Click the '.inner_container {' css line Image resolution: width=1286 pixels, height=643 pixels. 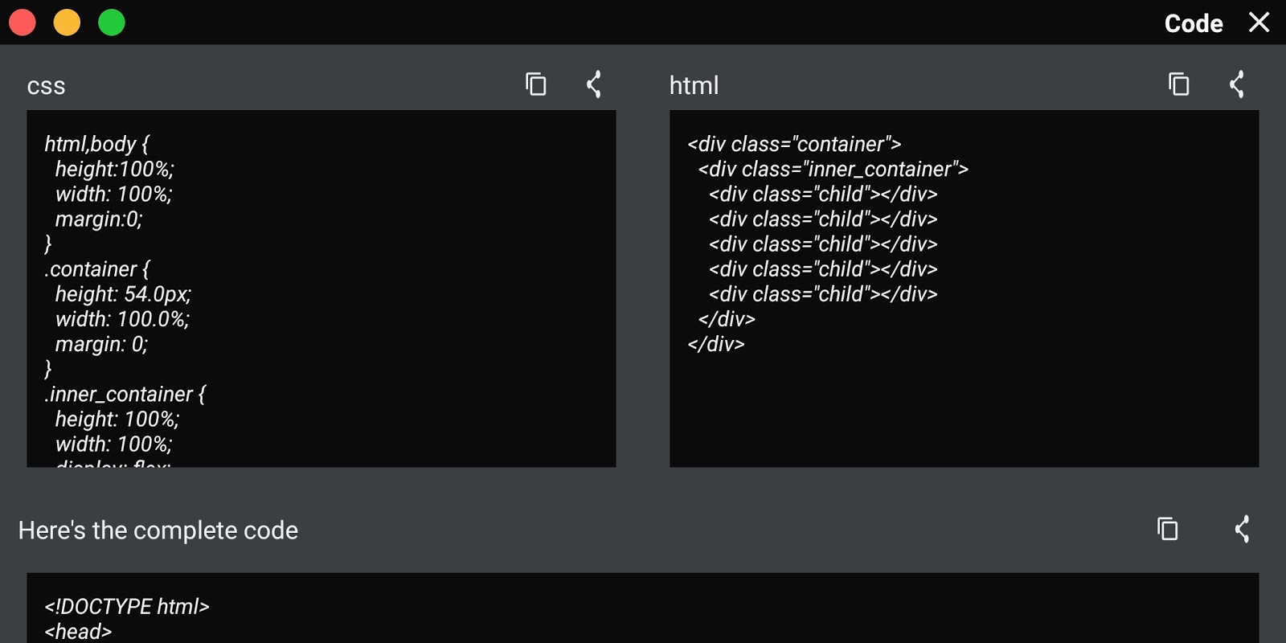(125, 395)
